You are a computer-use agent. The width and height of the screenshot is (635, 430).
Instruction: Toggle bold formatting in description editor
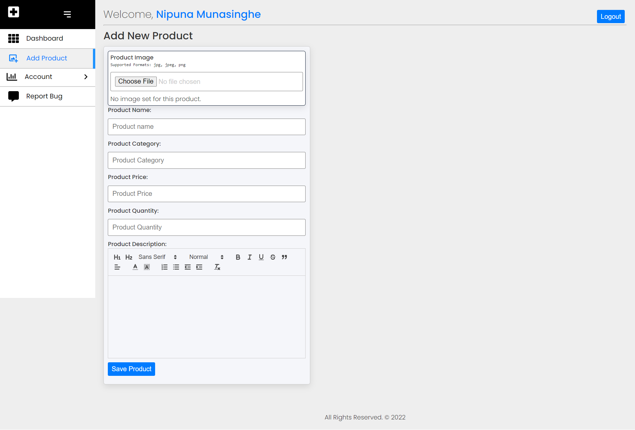238,257
